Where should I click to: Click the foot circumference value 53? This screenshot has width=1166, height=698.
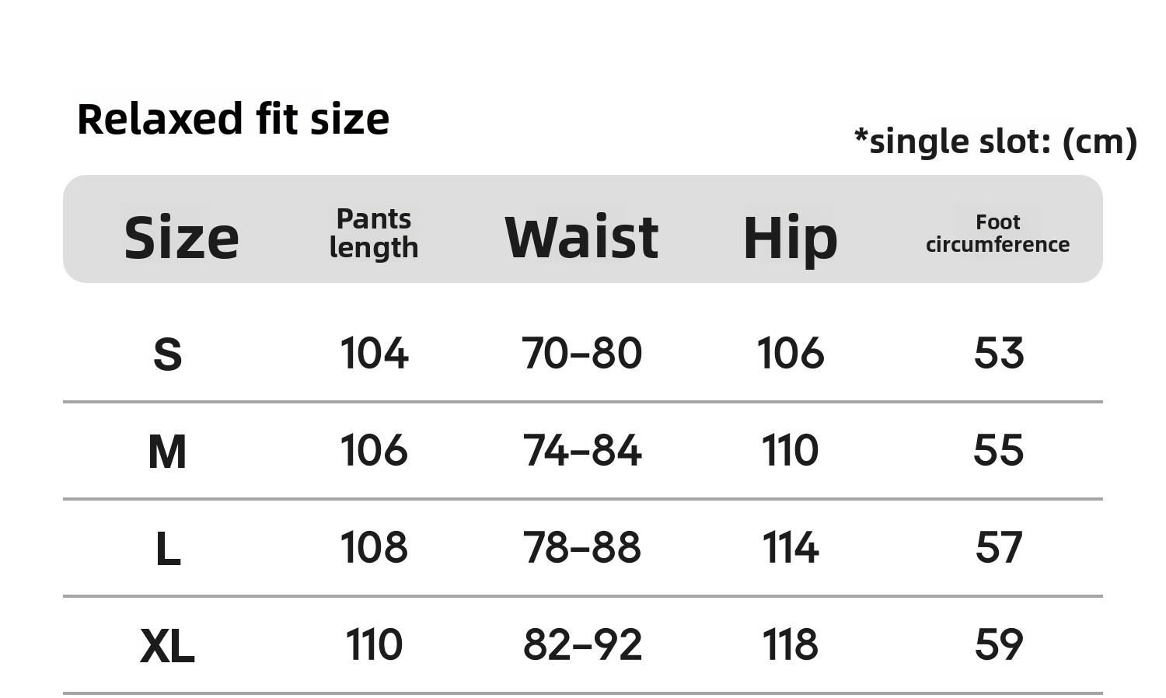(x=999, y=354)
